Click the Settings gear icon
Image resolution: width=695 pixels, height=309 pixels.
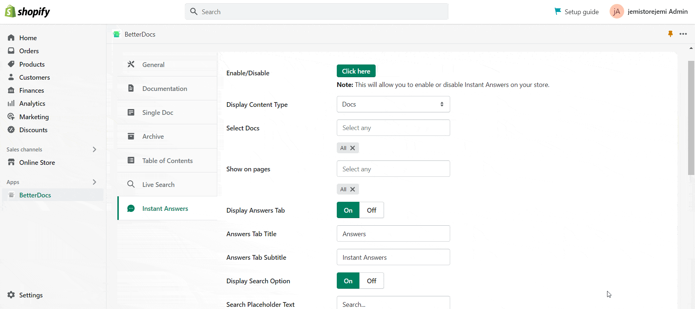pos(11,295)
